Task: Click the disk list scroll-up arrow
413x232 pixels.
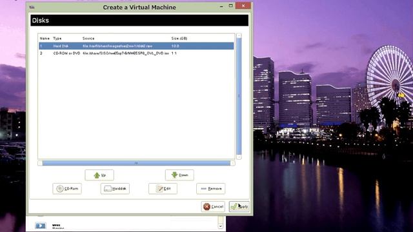Action: click(x=239, y=35)
